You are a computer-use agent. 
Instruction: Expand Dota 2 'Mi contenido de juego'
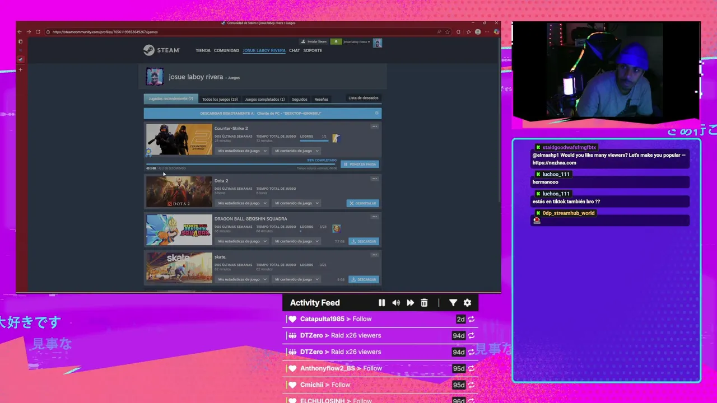pyautogui.click(x=296, y=203)
